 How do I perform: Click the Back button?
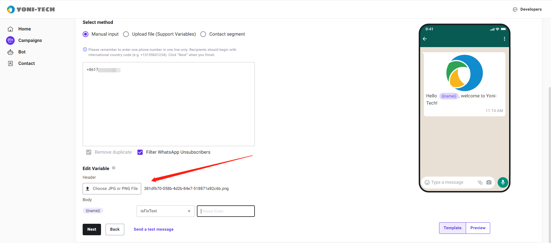pos(115,230)
